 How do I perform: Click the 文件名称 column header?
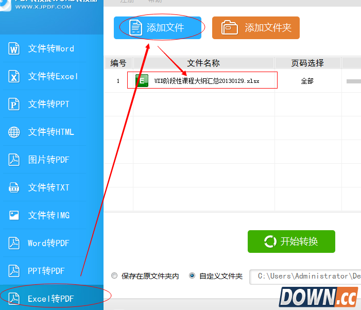pos(203,63)
